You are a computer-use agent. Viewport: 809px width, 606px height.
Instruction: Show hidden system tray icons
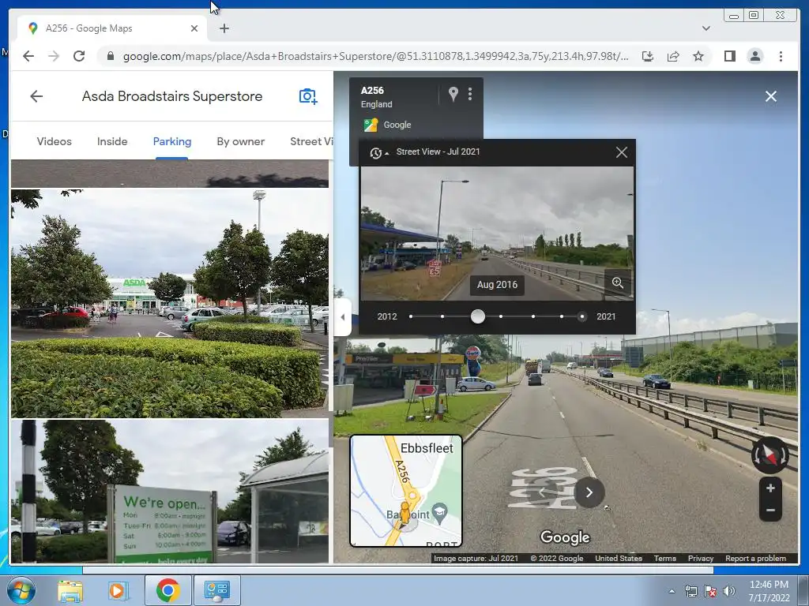coord(672,591)
